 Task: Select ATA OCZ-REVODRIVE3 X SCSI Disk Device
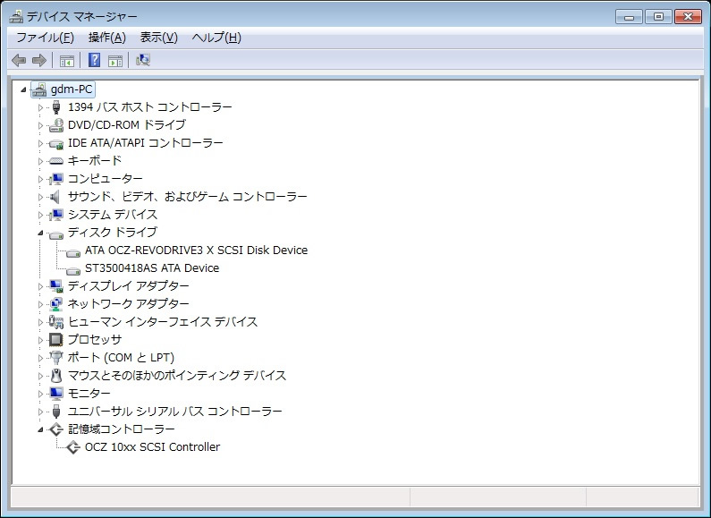(x=197, y=250)
